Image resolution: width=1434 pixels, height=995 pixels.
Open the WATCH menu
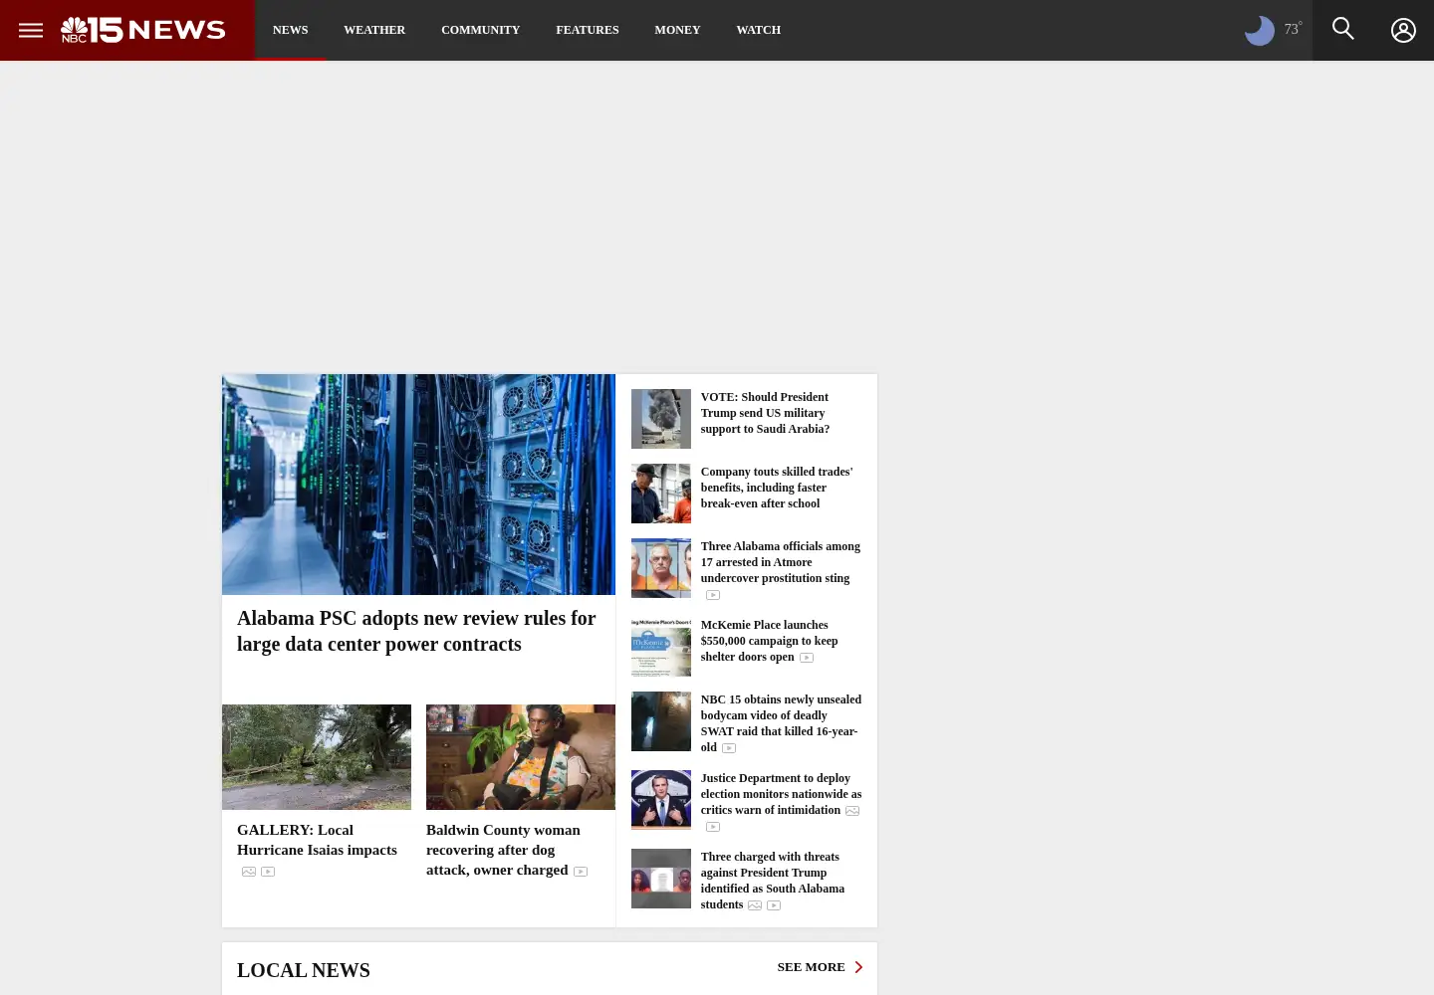758,30
